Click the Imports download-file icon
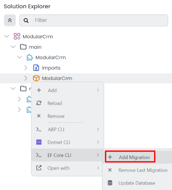Screen dimensions: 172x190 click(x=36, y=68)
